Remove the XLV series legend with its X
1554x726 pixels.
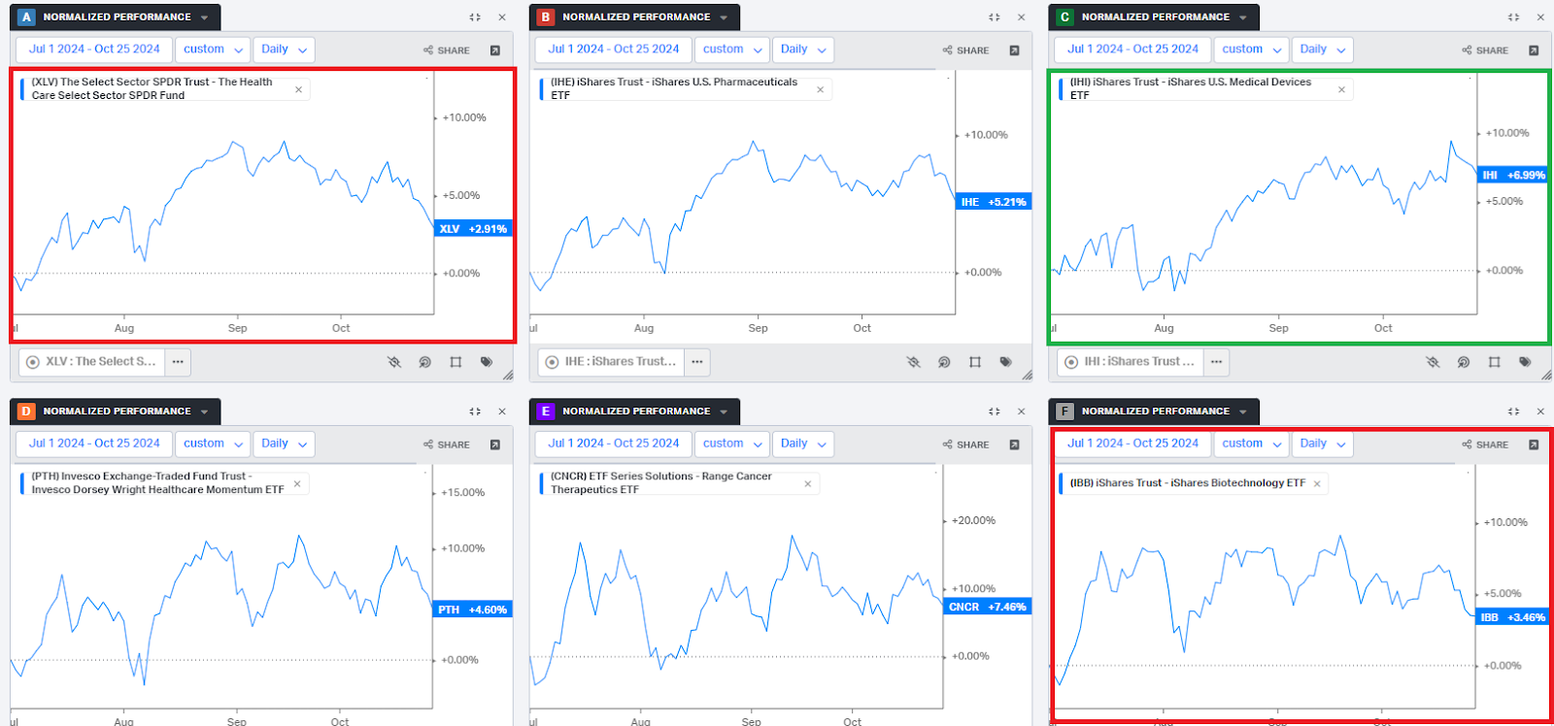[x=299, y=89]
